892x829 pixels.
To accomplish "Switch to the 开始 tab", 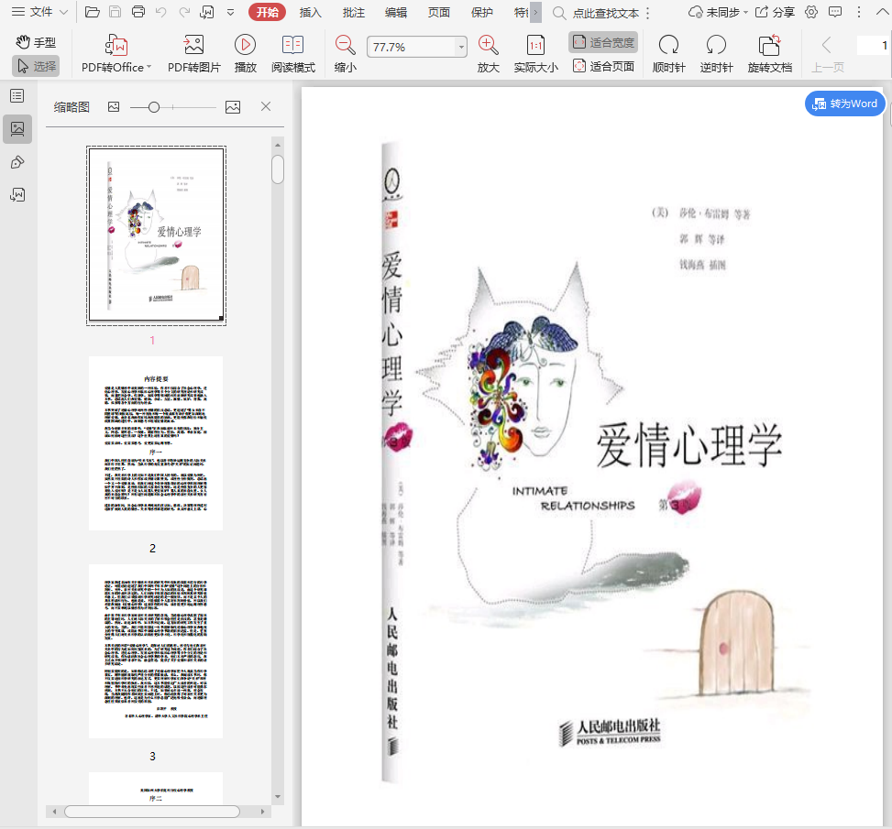I will pyautogui.click(x=268, y=12).
